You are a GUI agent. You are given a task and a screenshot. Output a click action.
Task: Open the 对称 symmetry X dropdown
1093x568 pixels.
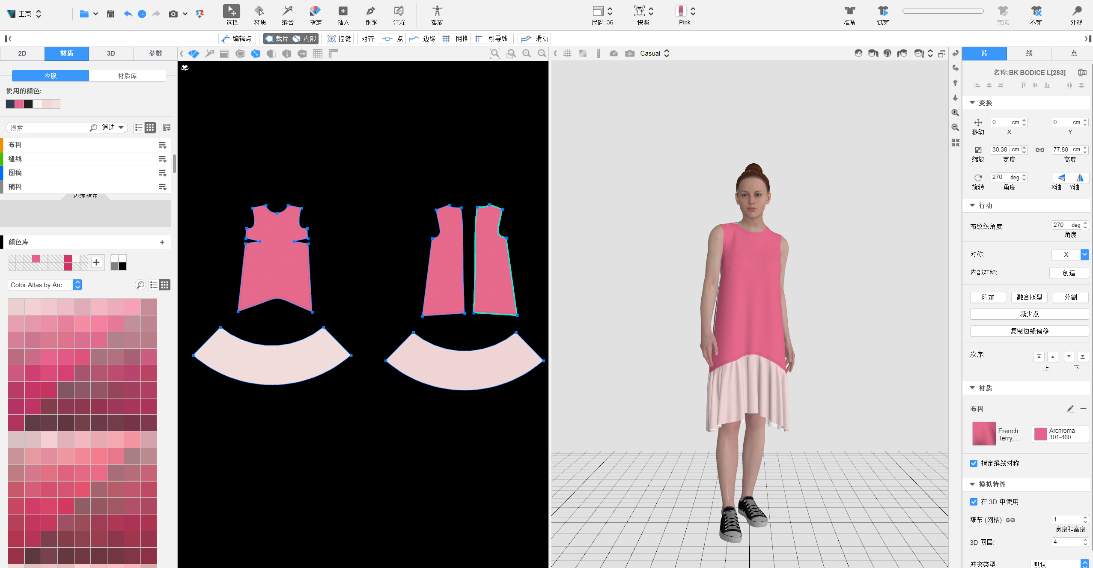pyautogui.click(x=1070, y=254)
